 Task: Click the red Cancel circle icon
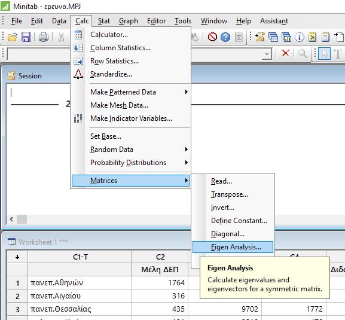(212, 37)
